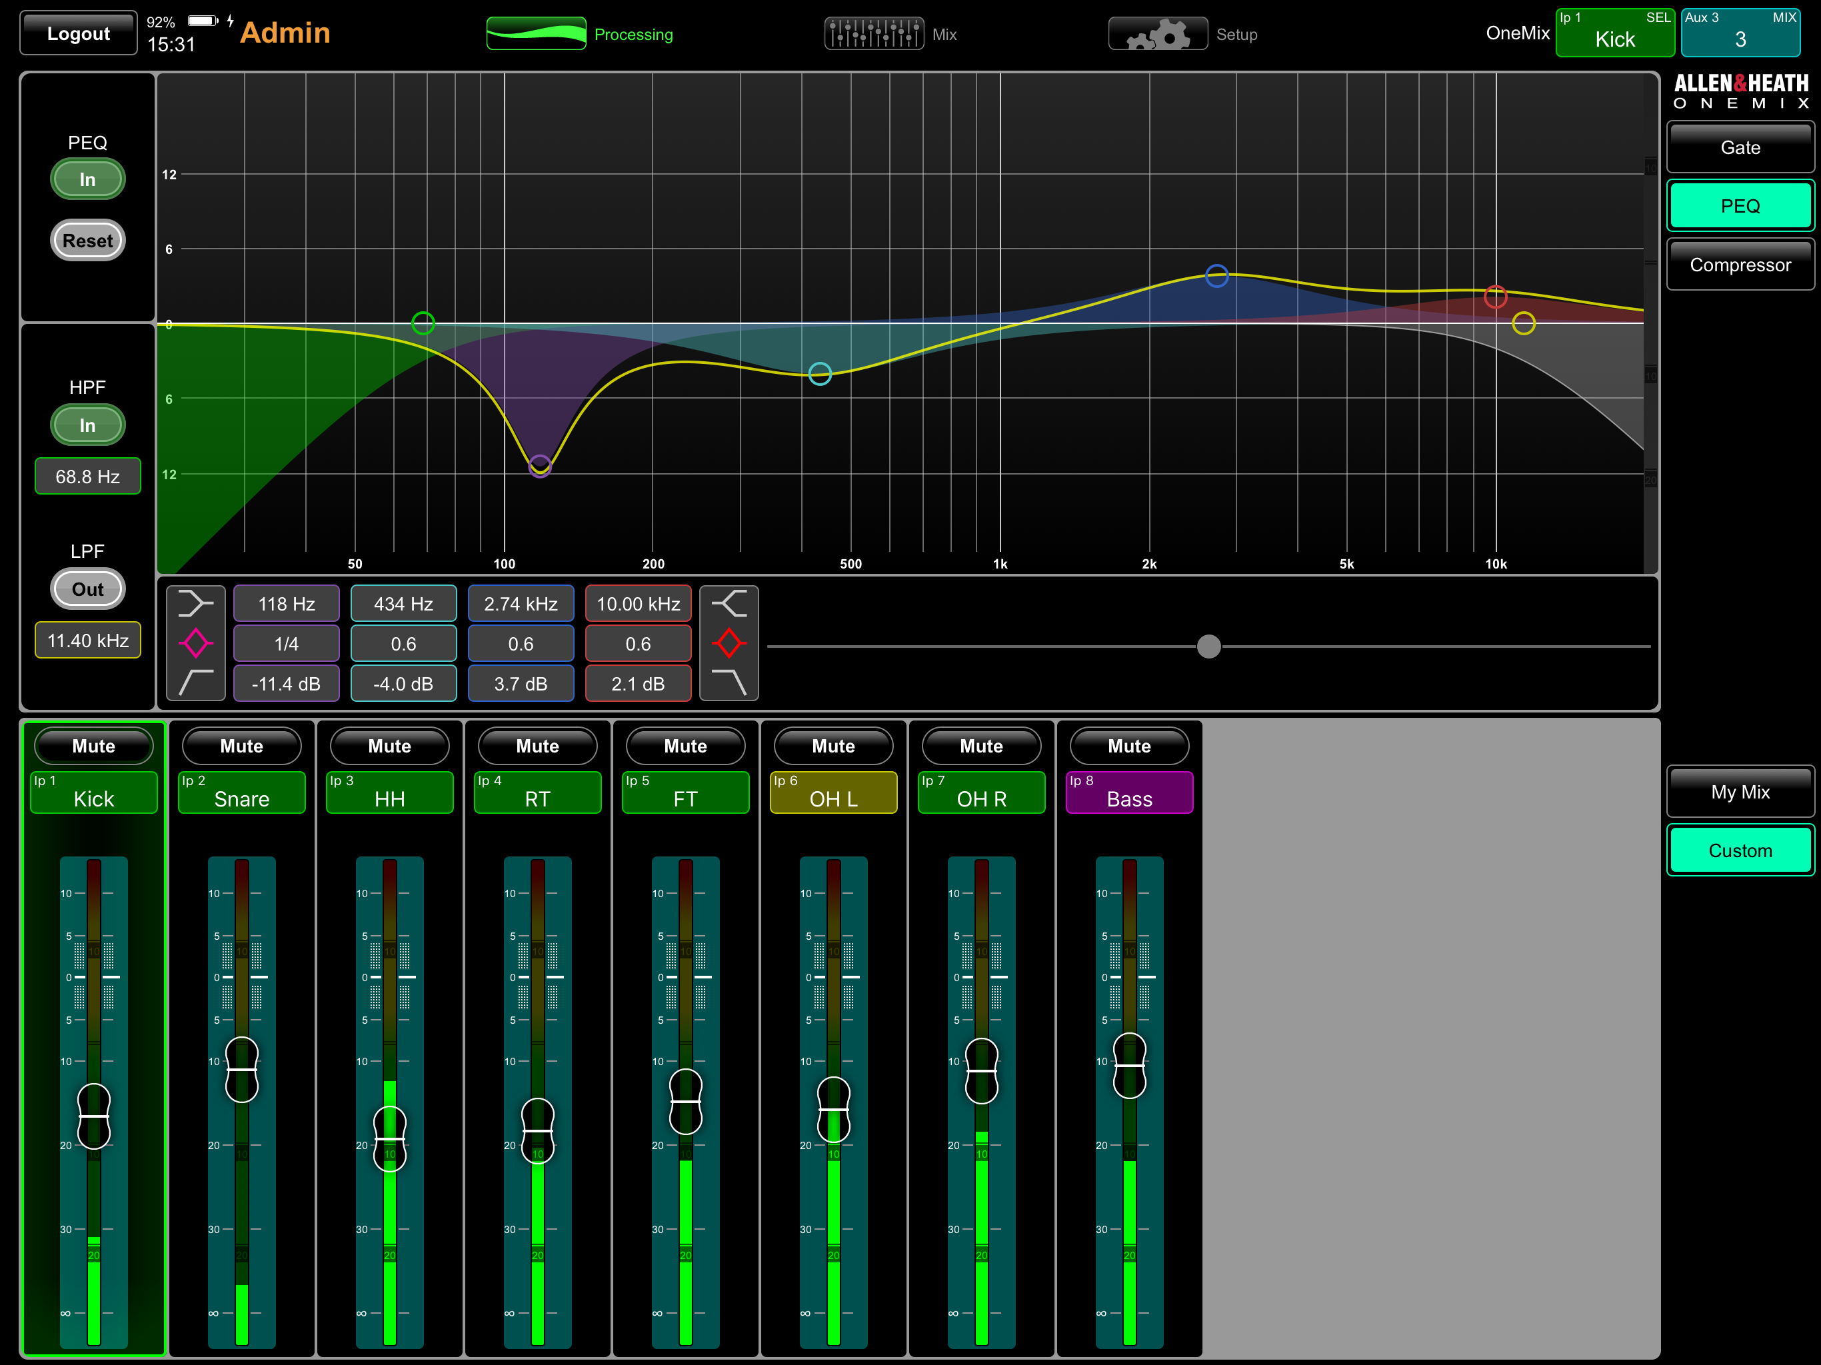Open the Mix faders icon
The image size is (1821, 1365).
(873, 34)
